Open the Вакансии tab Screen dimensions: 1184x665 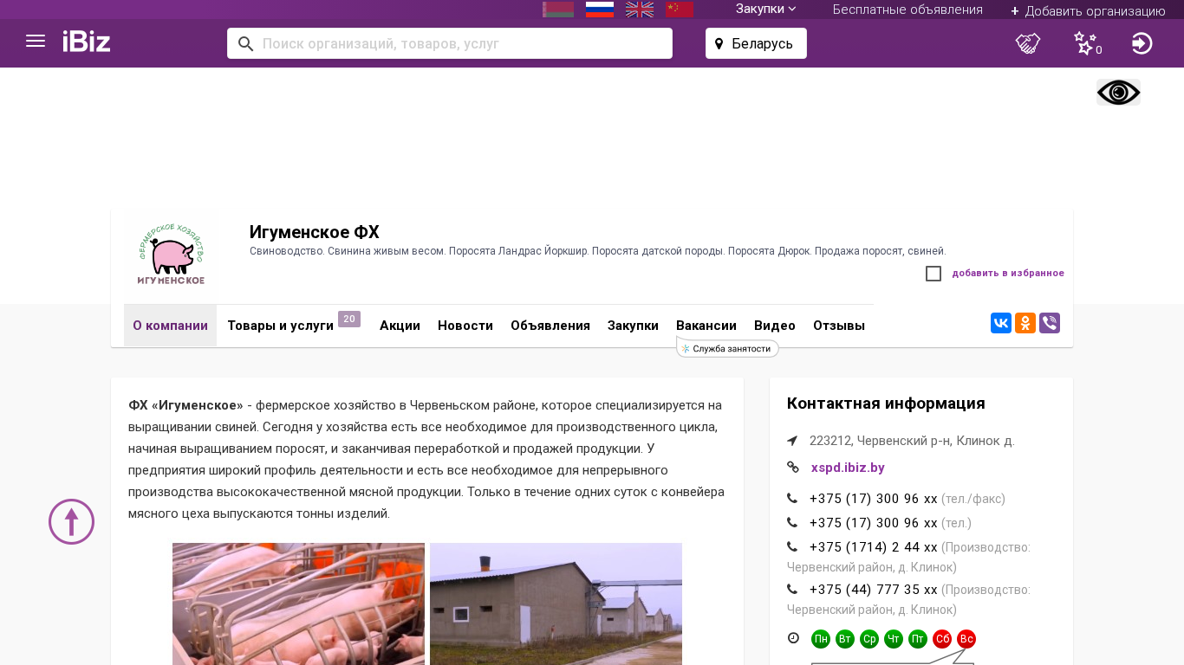click(706, 326)
